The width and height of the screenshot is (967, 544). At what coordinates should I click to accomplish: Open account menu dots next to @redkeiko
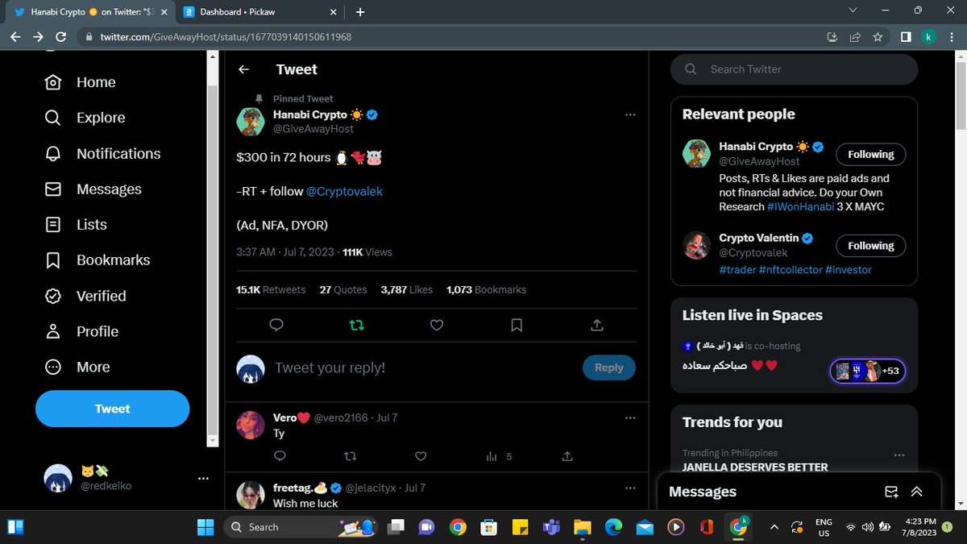203,478
